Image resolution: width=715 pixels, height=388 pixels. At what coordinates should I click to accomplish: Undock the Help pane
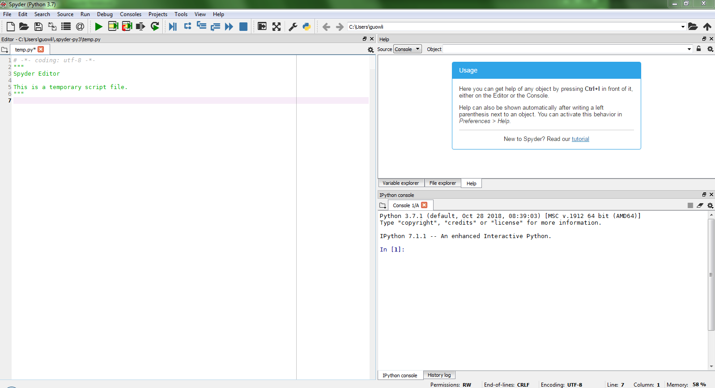(x=704, y=39)
